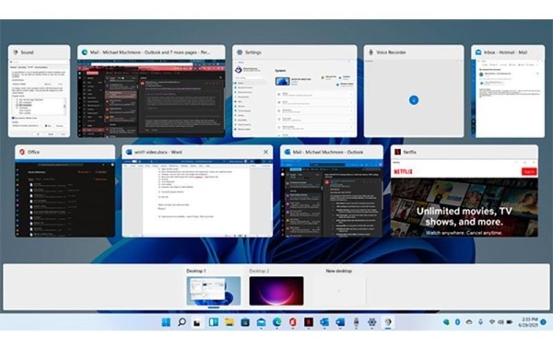Click the Task View taskbar icon

[197, 322]
